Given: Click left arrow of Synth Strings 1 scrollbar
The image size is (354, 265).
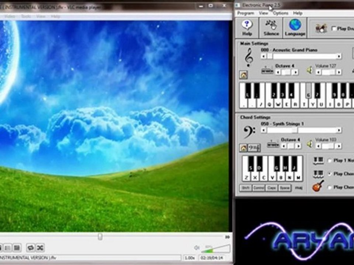Looking at the screenshot, I should click(263, 130).
